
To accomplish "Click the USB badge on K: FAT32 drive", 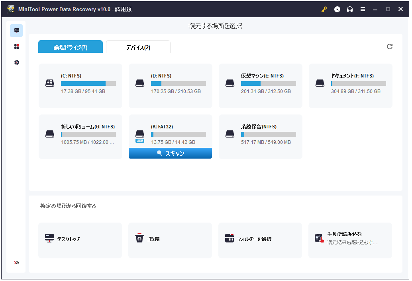I will [139, 140].
